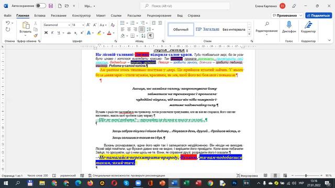Switch to the Макет tab
This screenshot has width=335, height=188.
101,16
